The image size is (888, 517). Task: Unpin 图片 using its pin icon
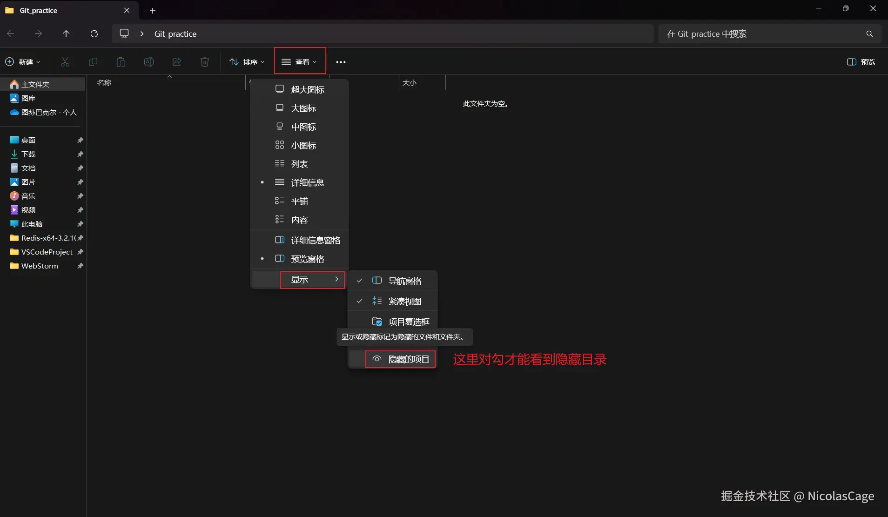(80, 182)
